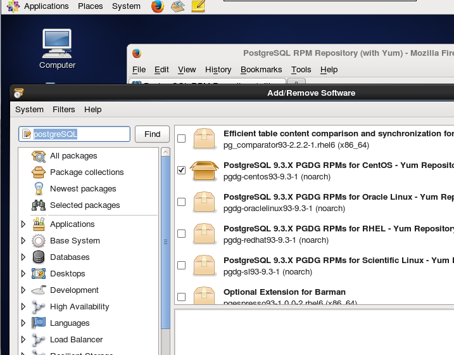This screenshot has width=454, height=355.
Task: Click the postgreSQL search input field
Action: [x=75, y=134]
